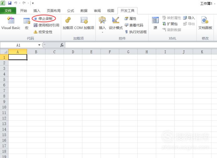Click the fx insert function button
Screen dimensions: 217x158
coord(62,45)
